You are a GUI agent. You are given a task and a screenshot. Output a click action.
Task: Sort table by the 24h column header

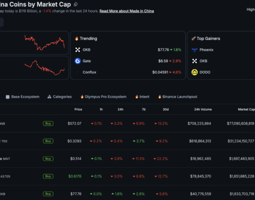coord(120,109)
